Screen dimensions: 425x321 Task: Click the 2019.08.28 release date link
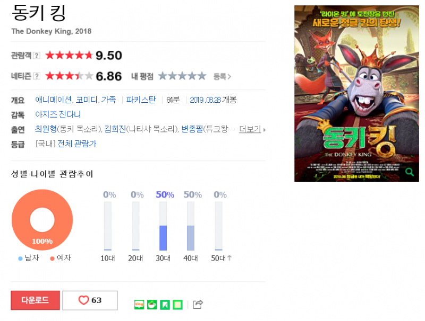[x=206, y=100]
